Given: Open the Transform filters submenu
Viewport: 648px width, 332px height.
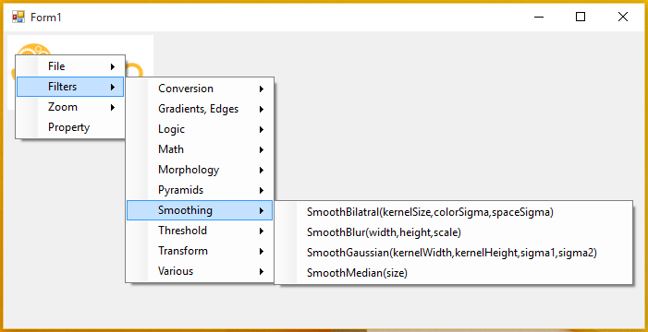Looking at the screenshot, I should 199,251.
